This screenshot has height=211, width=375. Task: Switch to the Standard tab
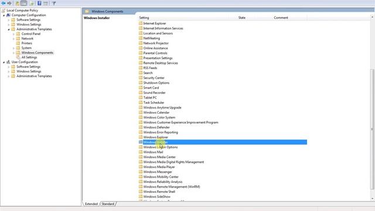coord(108,204)
